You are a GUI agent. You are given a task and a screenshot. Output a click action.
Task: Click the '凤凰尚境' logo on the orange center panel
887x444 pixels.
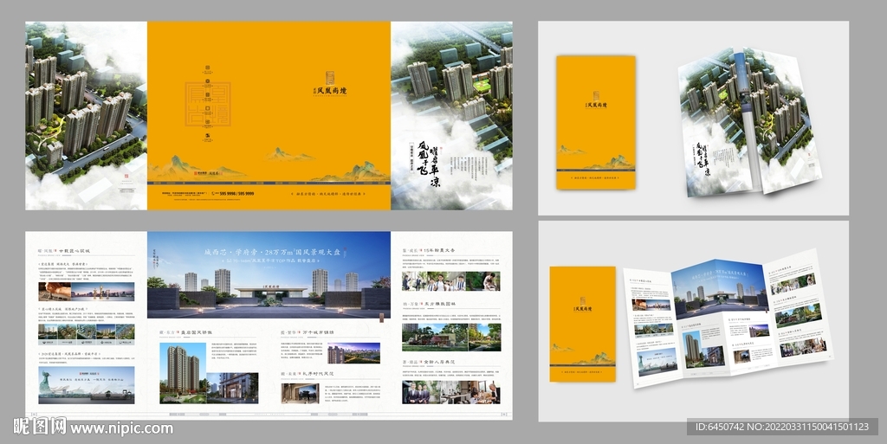point(332,84)
